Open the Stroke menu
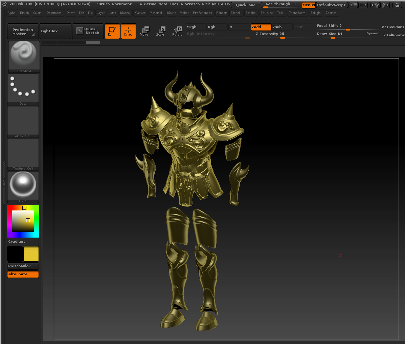 coord(250,13)
